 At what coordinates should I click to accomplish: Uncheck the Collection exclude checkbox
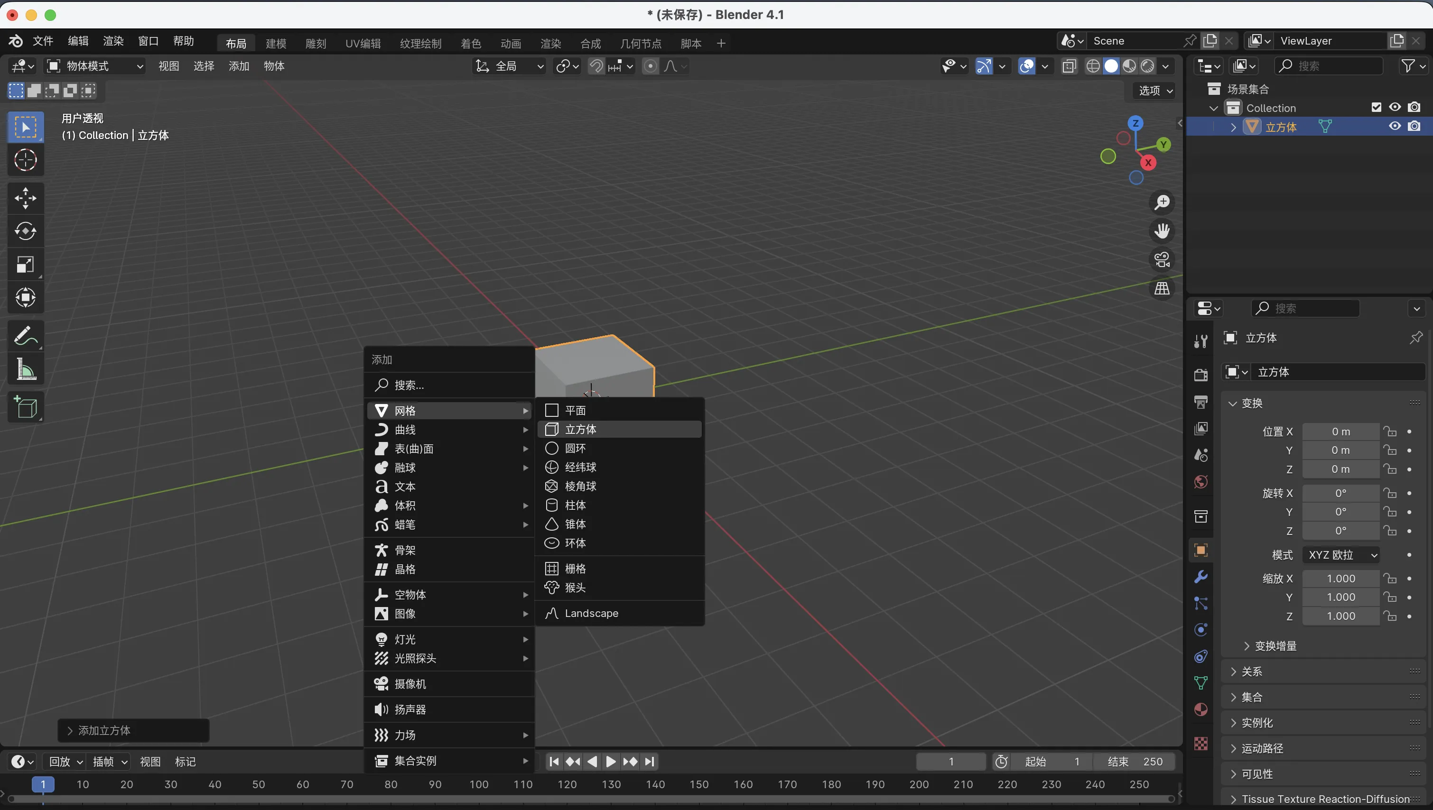tap(1376, 107)
